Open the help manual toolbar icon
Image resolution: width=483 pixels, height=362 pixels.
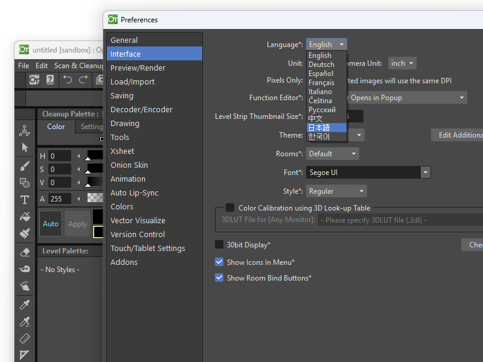point(50,80)
